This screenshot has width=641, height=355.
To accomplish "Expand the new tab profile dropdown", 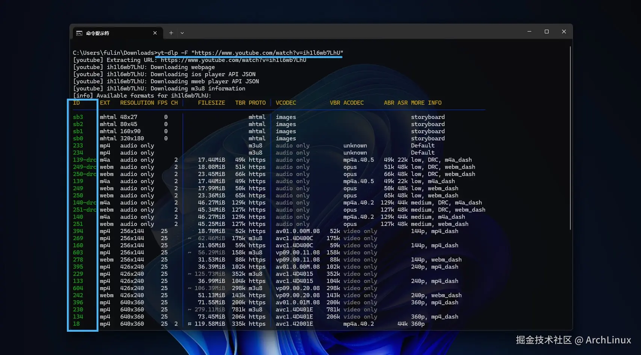I will 182,33.
